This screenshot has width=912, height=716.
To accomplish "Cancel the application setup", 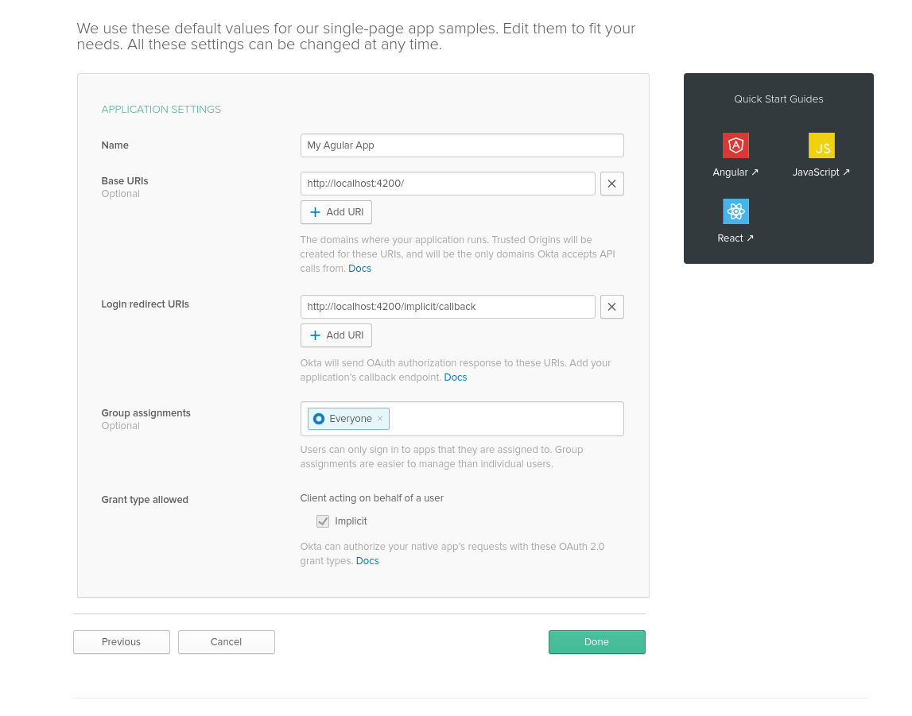I will [x=226, y=642].
